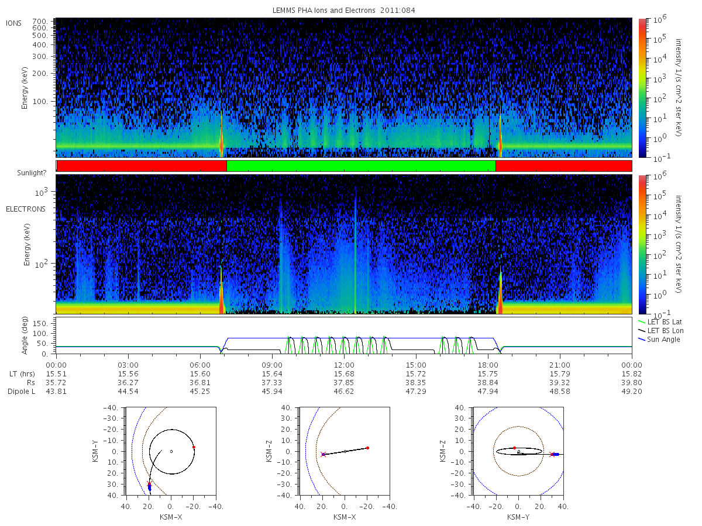Screen dimensions: 702x526
Task: Click the plot title "LEMMS PHA Ions and Electrons 2011:084"
Action: click(x=344, y=11)
